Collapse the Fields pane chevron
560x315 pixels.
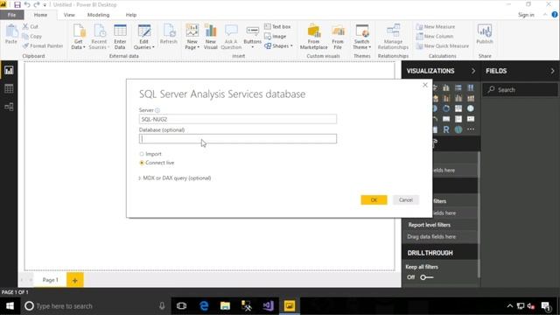[552, 71]
